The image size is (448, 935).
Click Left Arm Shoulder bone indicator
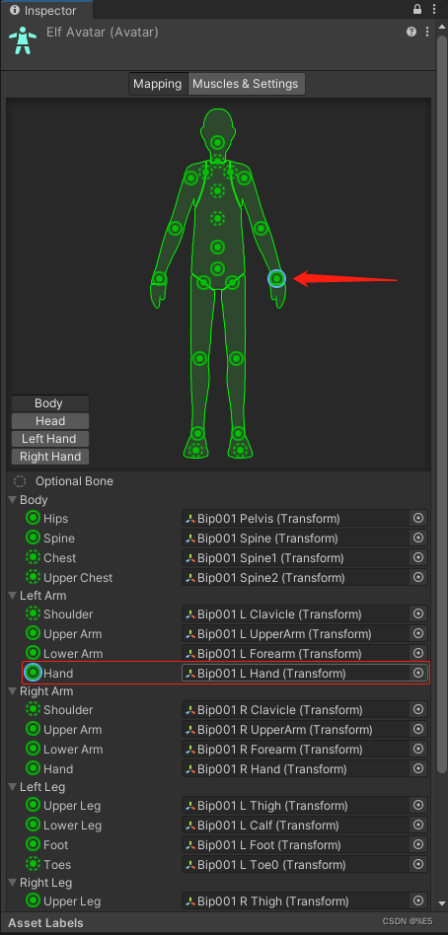(x=34, y=613)
